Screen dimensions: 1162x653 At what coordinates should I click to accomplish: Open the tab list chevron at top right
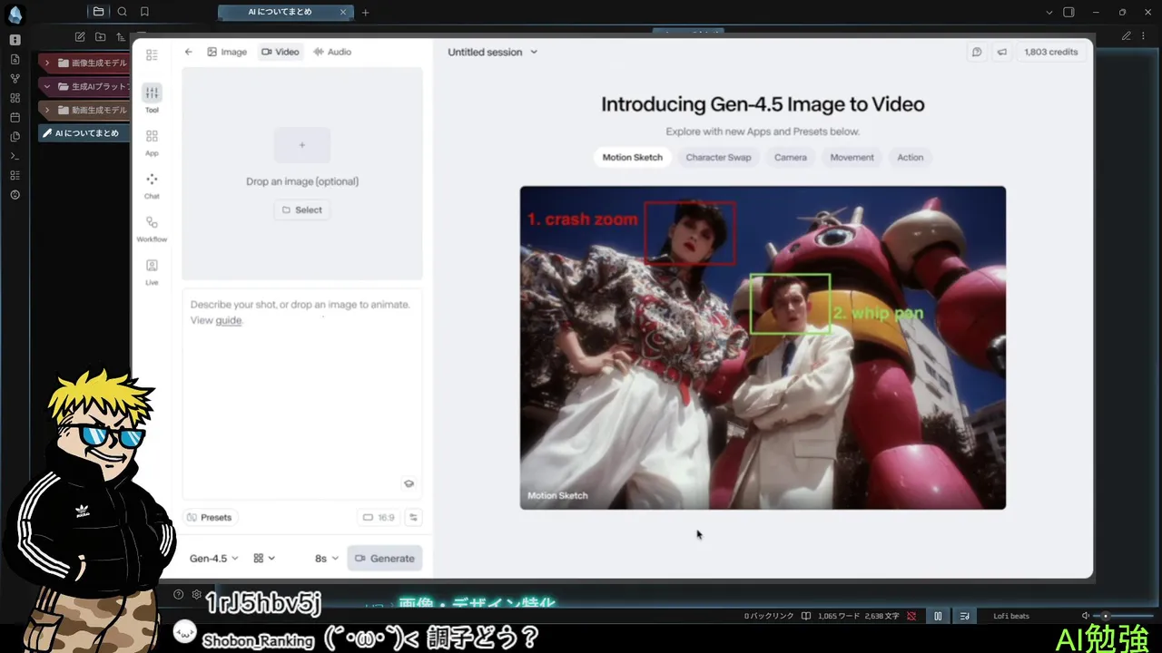1049,12
